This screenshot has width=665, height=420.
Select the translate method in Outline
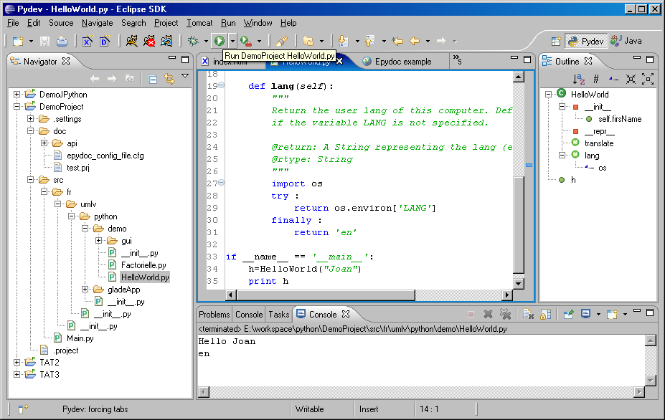[598, 143]
